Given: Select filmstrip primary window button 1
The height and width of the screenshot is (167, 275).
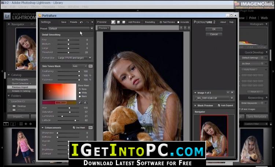Looking at the screenshot, I should tap(6, 124).
